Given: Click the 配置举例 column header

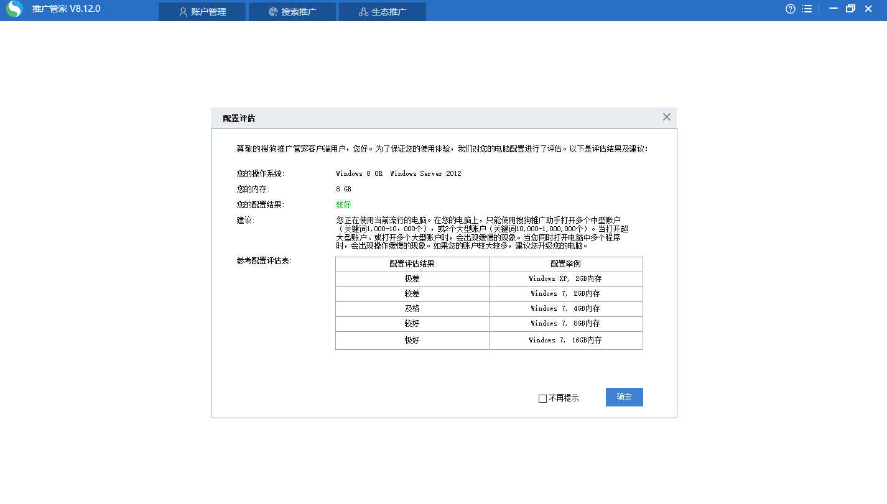Looking at the screenshot, I should pyautogui.click(x=565, y=264).
